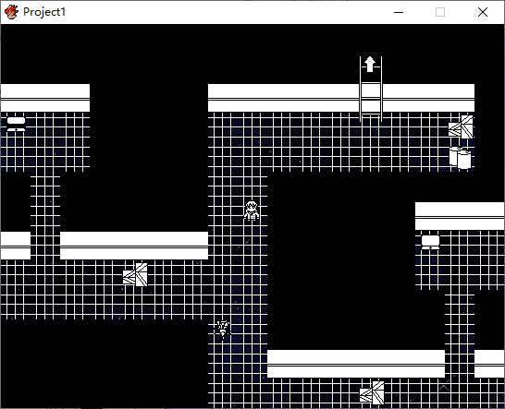Viewport: 505px width, 409px height.
Task: Click the small chevron mark in the bottom-right corridor
Action: click(x=444, y=388)
